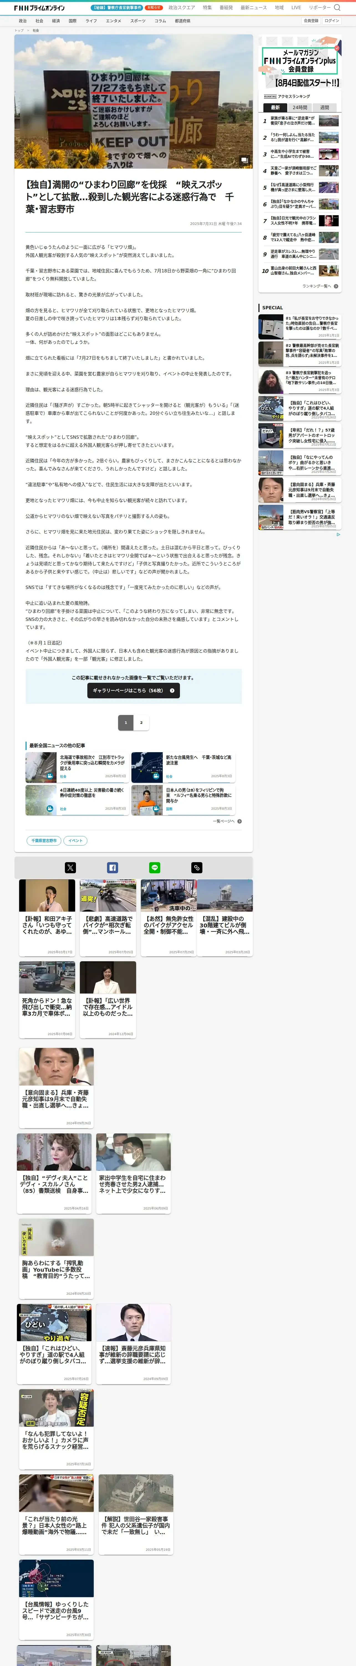Click the 社会 breadcrumb link

click(35, 30)
